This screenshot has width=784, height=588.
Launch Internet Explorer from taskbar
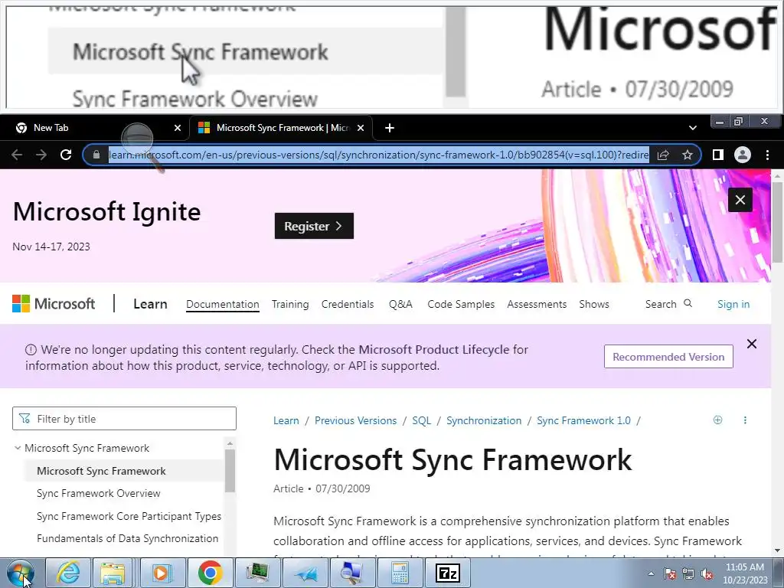coord(68,573)
